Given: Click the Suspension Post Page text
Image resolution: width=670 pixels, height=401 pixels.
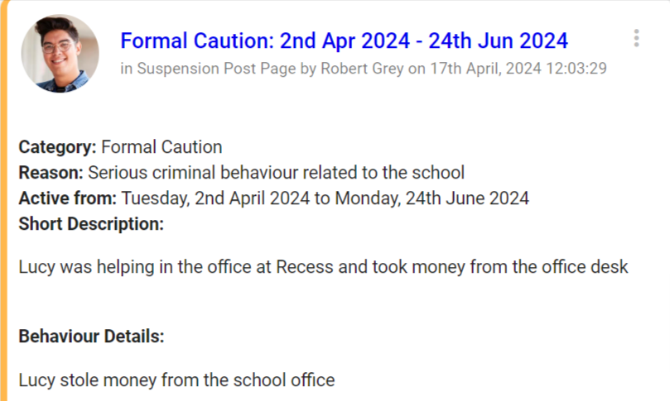Looking at the screenshot, I should [214, 69].
